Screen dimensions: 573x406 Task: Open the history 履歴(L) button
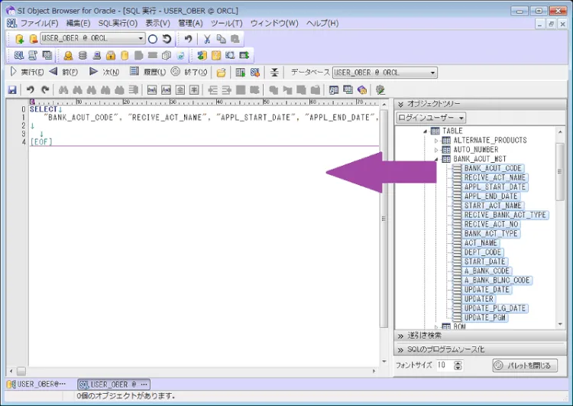pyautogui.click(x=148, y=72)
